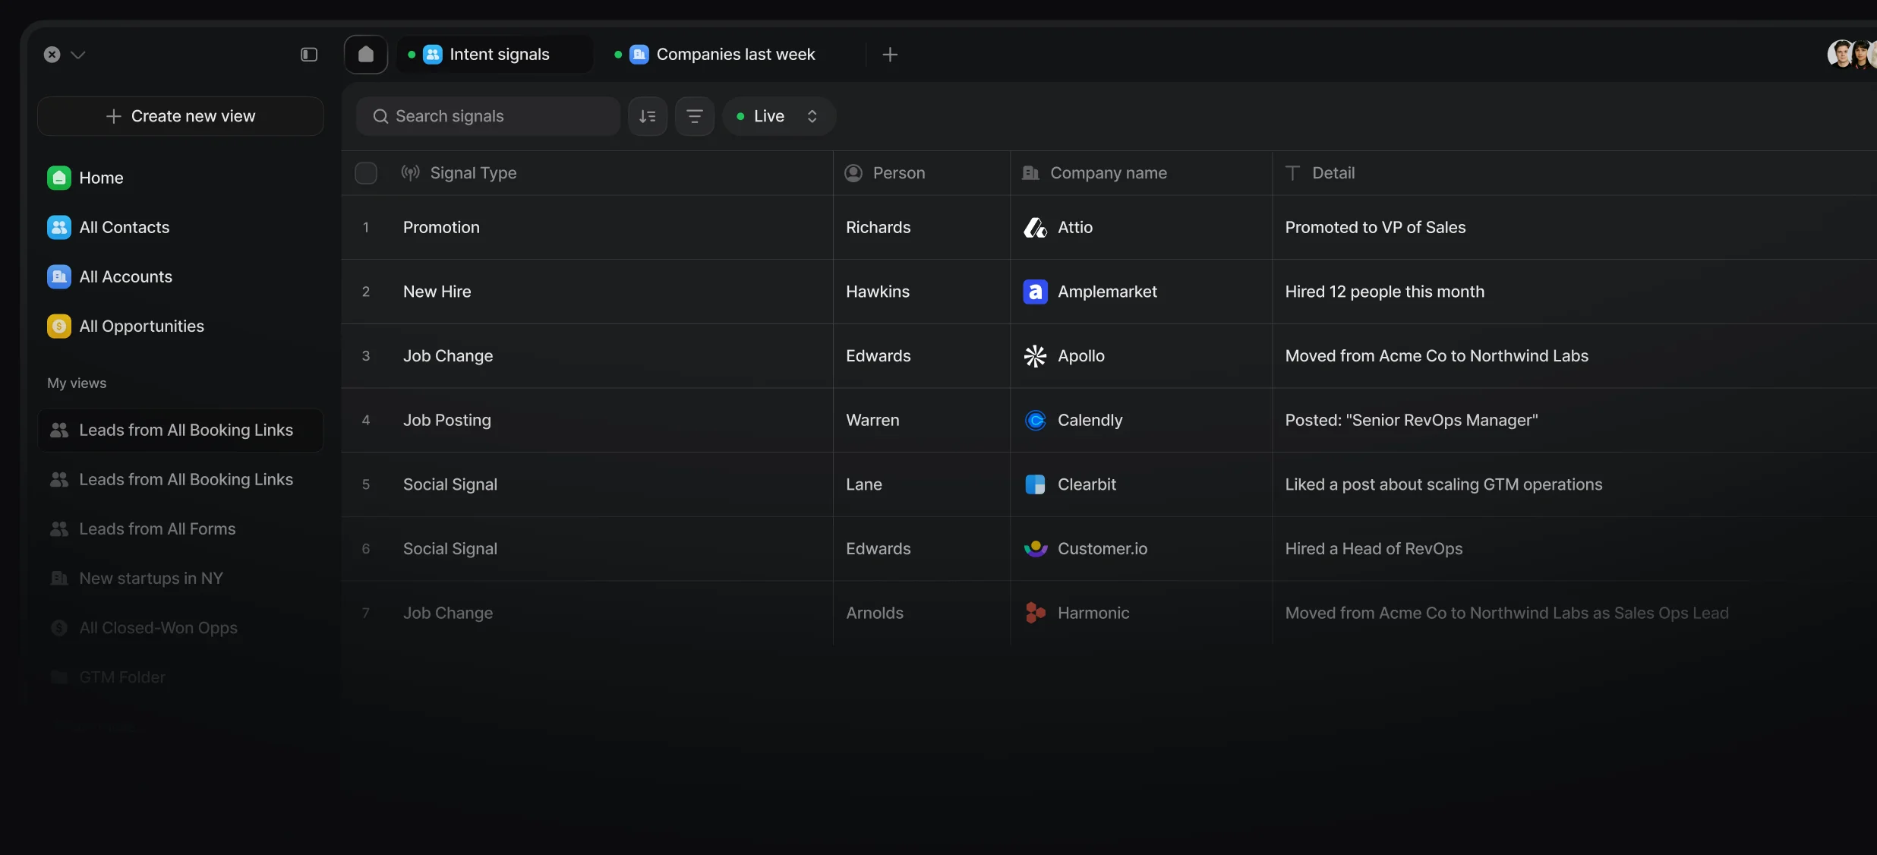This screenshot has height=855, width=1877.
Task: Click the Company name building icon
Action: [1030, 173]
